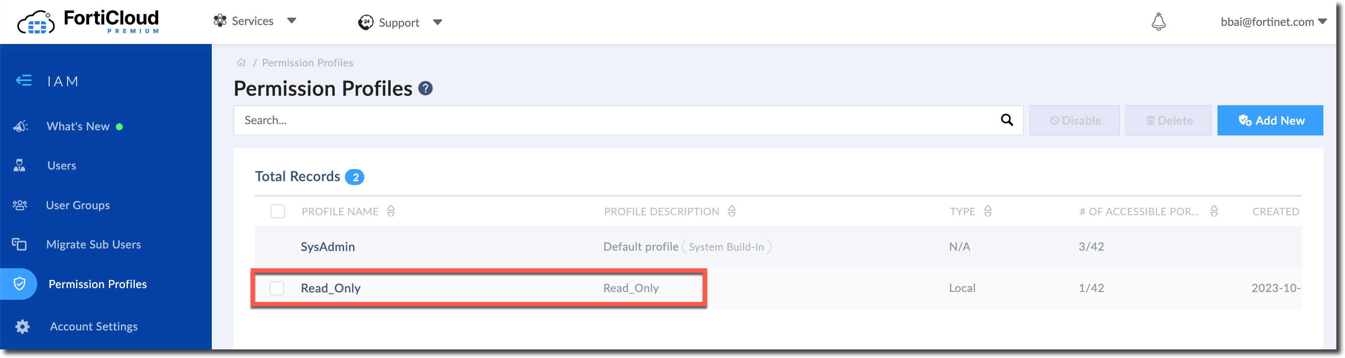Open User Groups in sidebar
The image size is (1345, 358).
78,205
